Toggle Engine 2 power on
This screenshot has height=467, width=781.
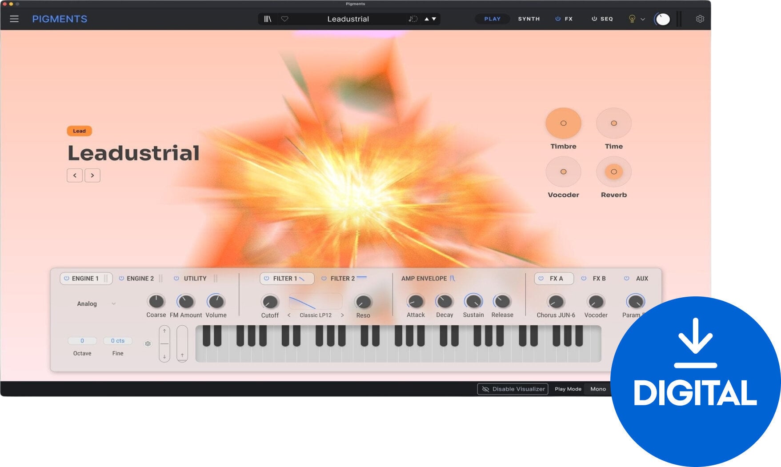(x=121, y=279)
